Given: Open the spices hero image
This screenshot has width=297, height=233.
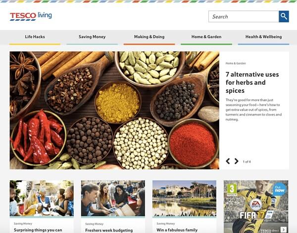Looking at the screenshot, I should coord(114,110).
